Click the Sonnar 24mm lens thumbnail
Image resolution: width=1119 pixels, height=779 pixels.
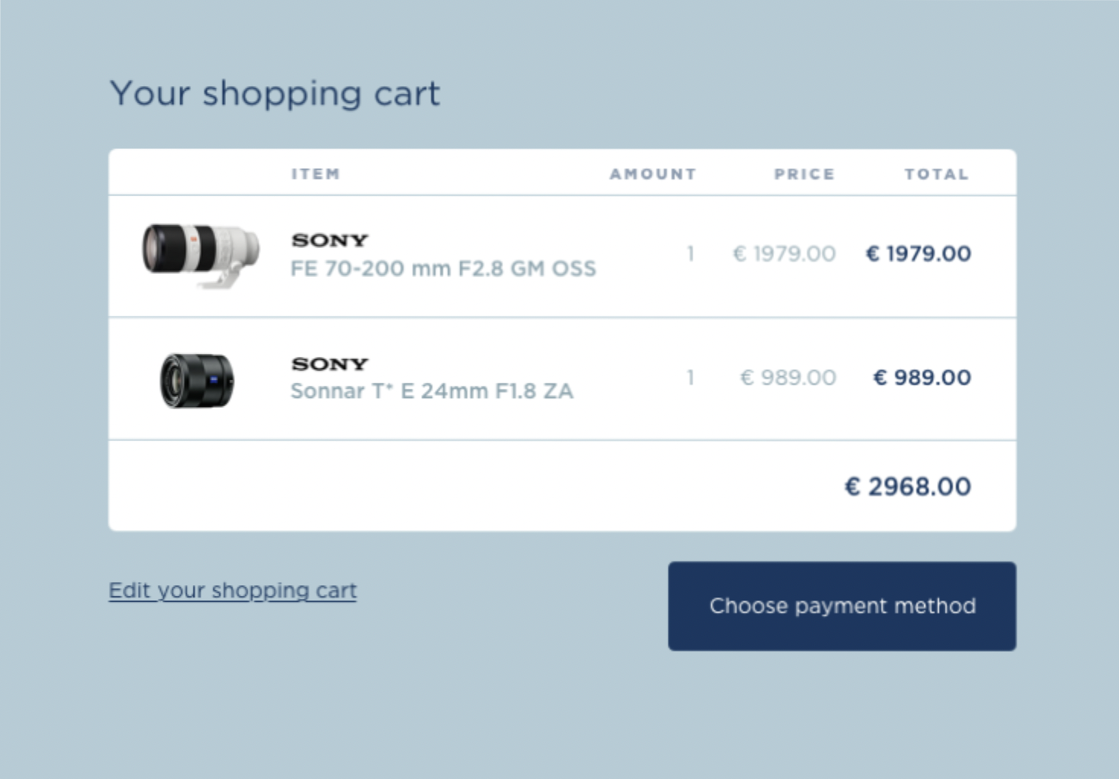tap(197, 380)
